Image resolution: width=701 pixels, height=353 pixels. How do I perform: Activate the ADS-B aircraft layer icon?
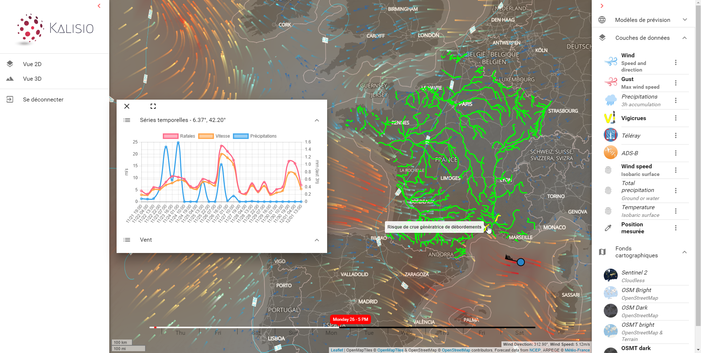(x=610, y=153)
